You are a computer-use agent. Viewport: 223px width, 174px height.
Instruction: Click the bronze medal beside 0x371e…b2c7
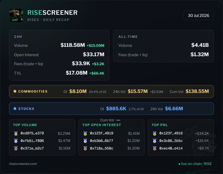click(16, 148)
